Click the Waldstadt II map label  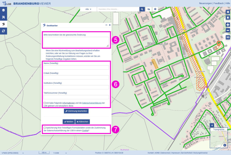(x=157, y=44)
